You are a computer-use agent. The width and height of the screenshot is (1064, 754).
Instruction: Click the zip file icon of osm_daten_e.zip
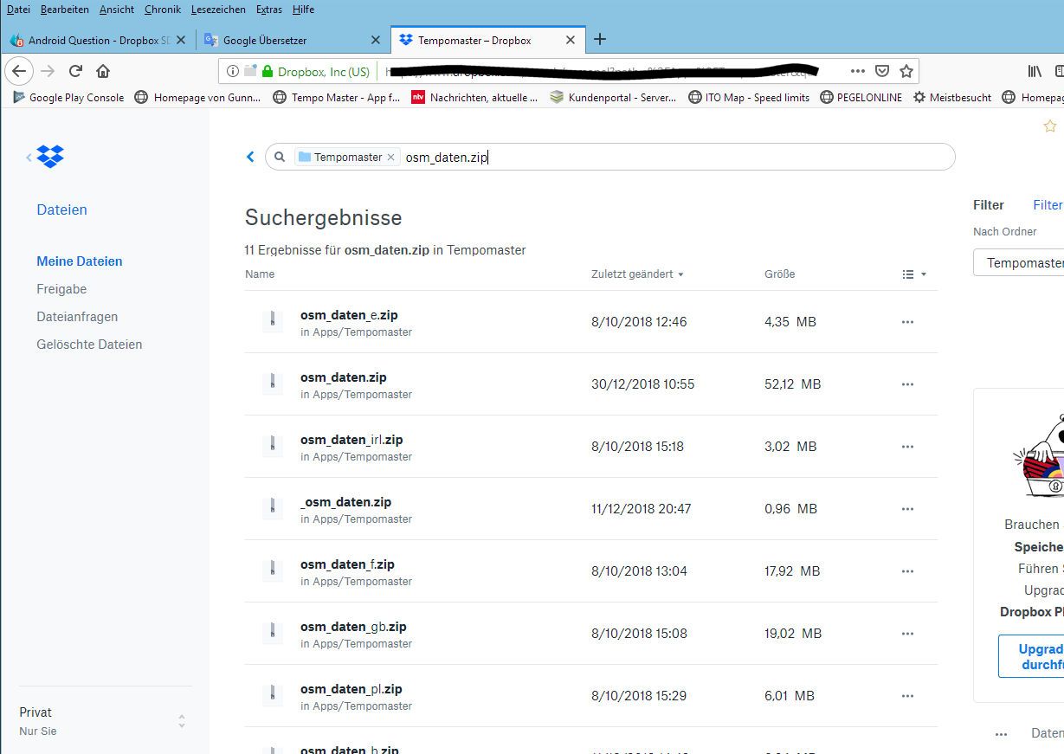273,319
